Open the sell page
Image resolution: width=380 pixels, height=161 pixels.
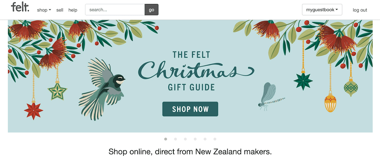(x=60, y=10)
